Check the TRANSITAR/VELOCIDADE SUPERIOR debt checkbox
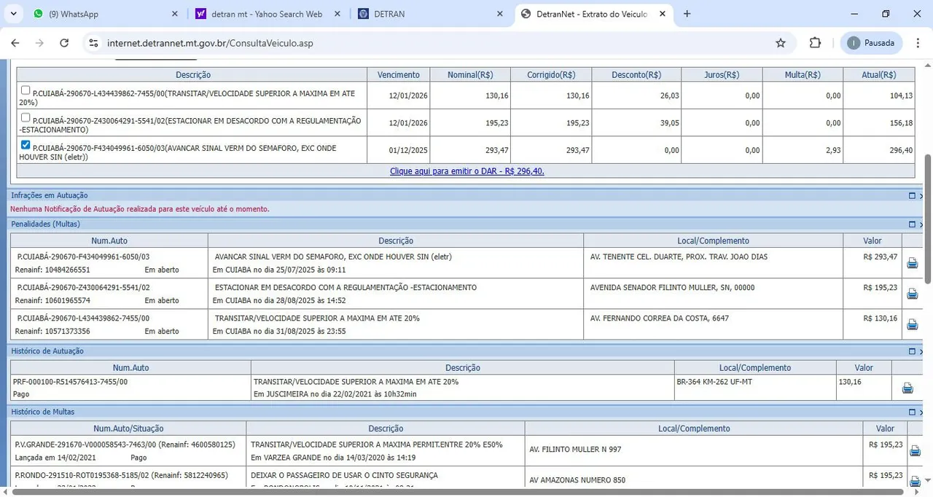 point(26,90)
